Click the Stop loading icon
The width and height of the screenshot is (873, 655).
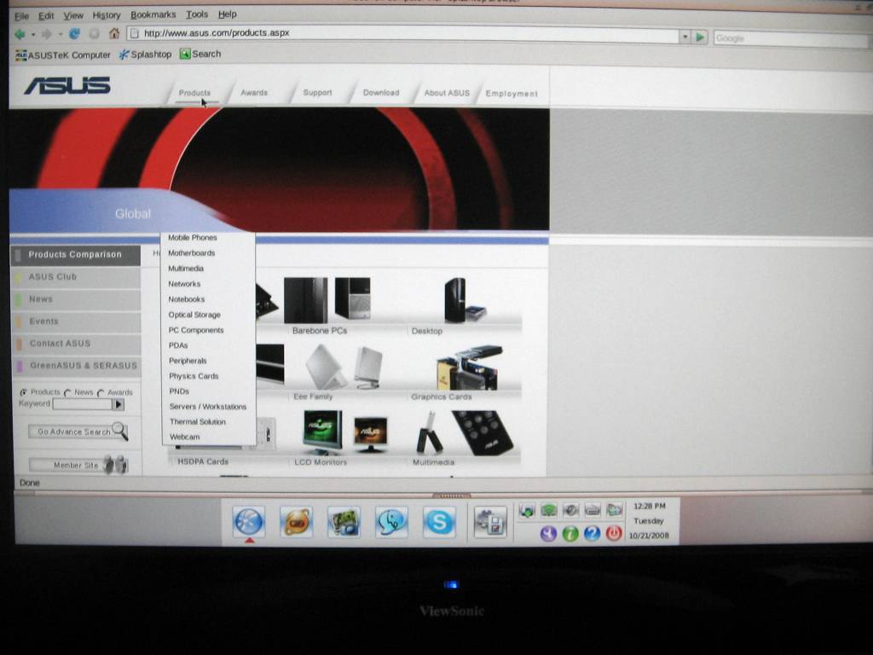94,34
